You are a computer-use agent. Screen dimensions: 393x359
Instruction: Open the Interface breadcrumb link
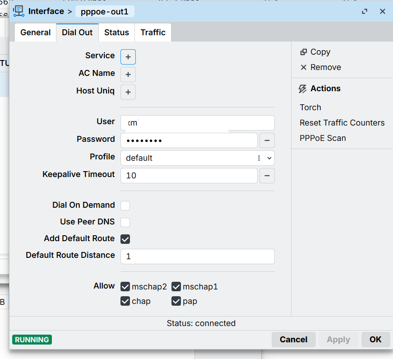(46, 12)
